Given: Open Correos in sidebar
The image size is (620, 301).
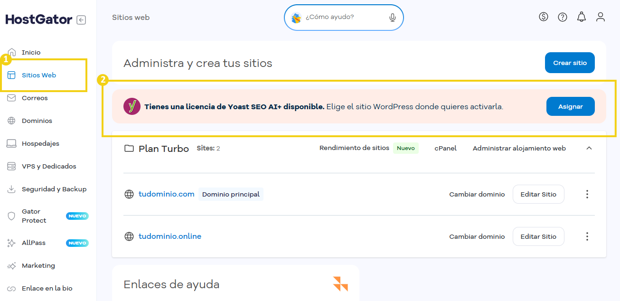Looking at the screenshot, I should (35, 98).
